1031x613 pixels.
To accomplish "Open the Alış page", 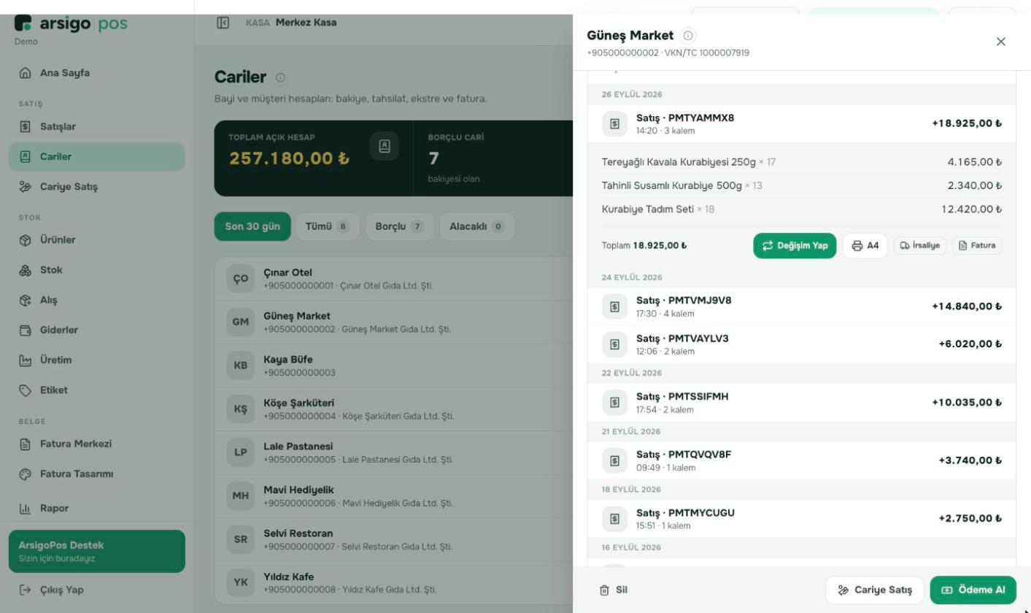I will (97, 300).
